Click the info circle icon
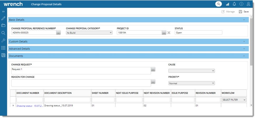This screenshot has height=119, width=256. (x=241, y=4)
